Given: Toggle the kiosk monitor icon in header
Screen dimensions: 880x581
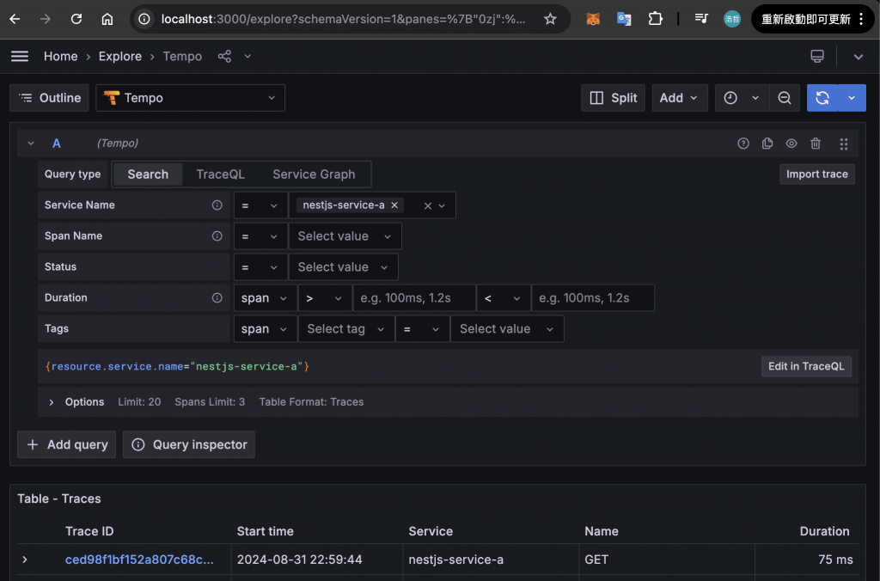Looking at the screenshot, I should 817,56.
